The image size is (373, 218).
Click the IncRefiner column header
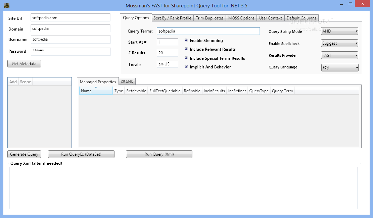click(x=237, y=91)
